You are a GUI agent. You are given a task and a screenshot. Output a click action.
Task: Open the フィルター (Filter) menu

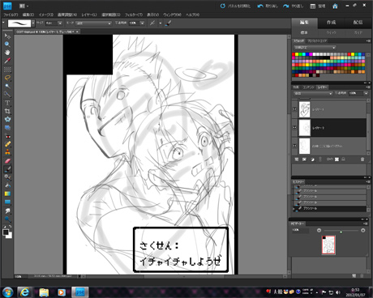point(134,15)
